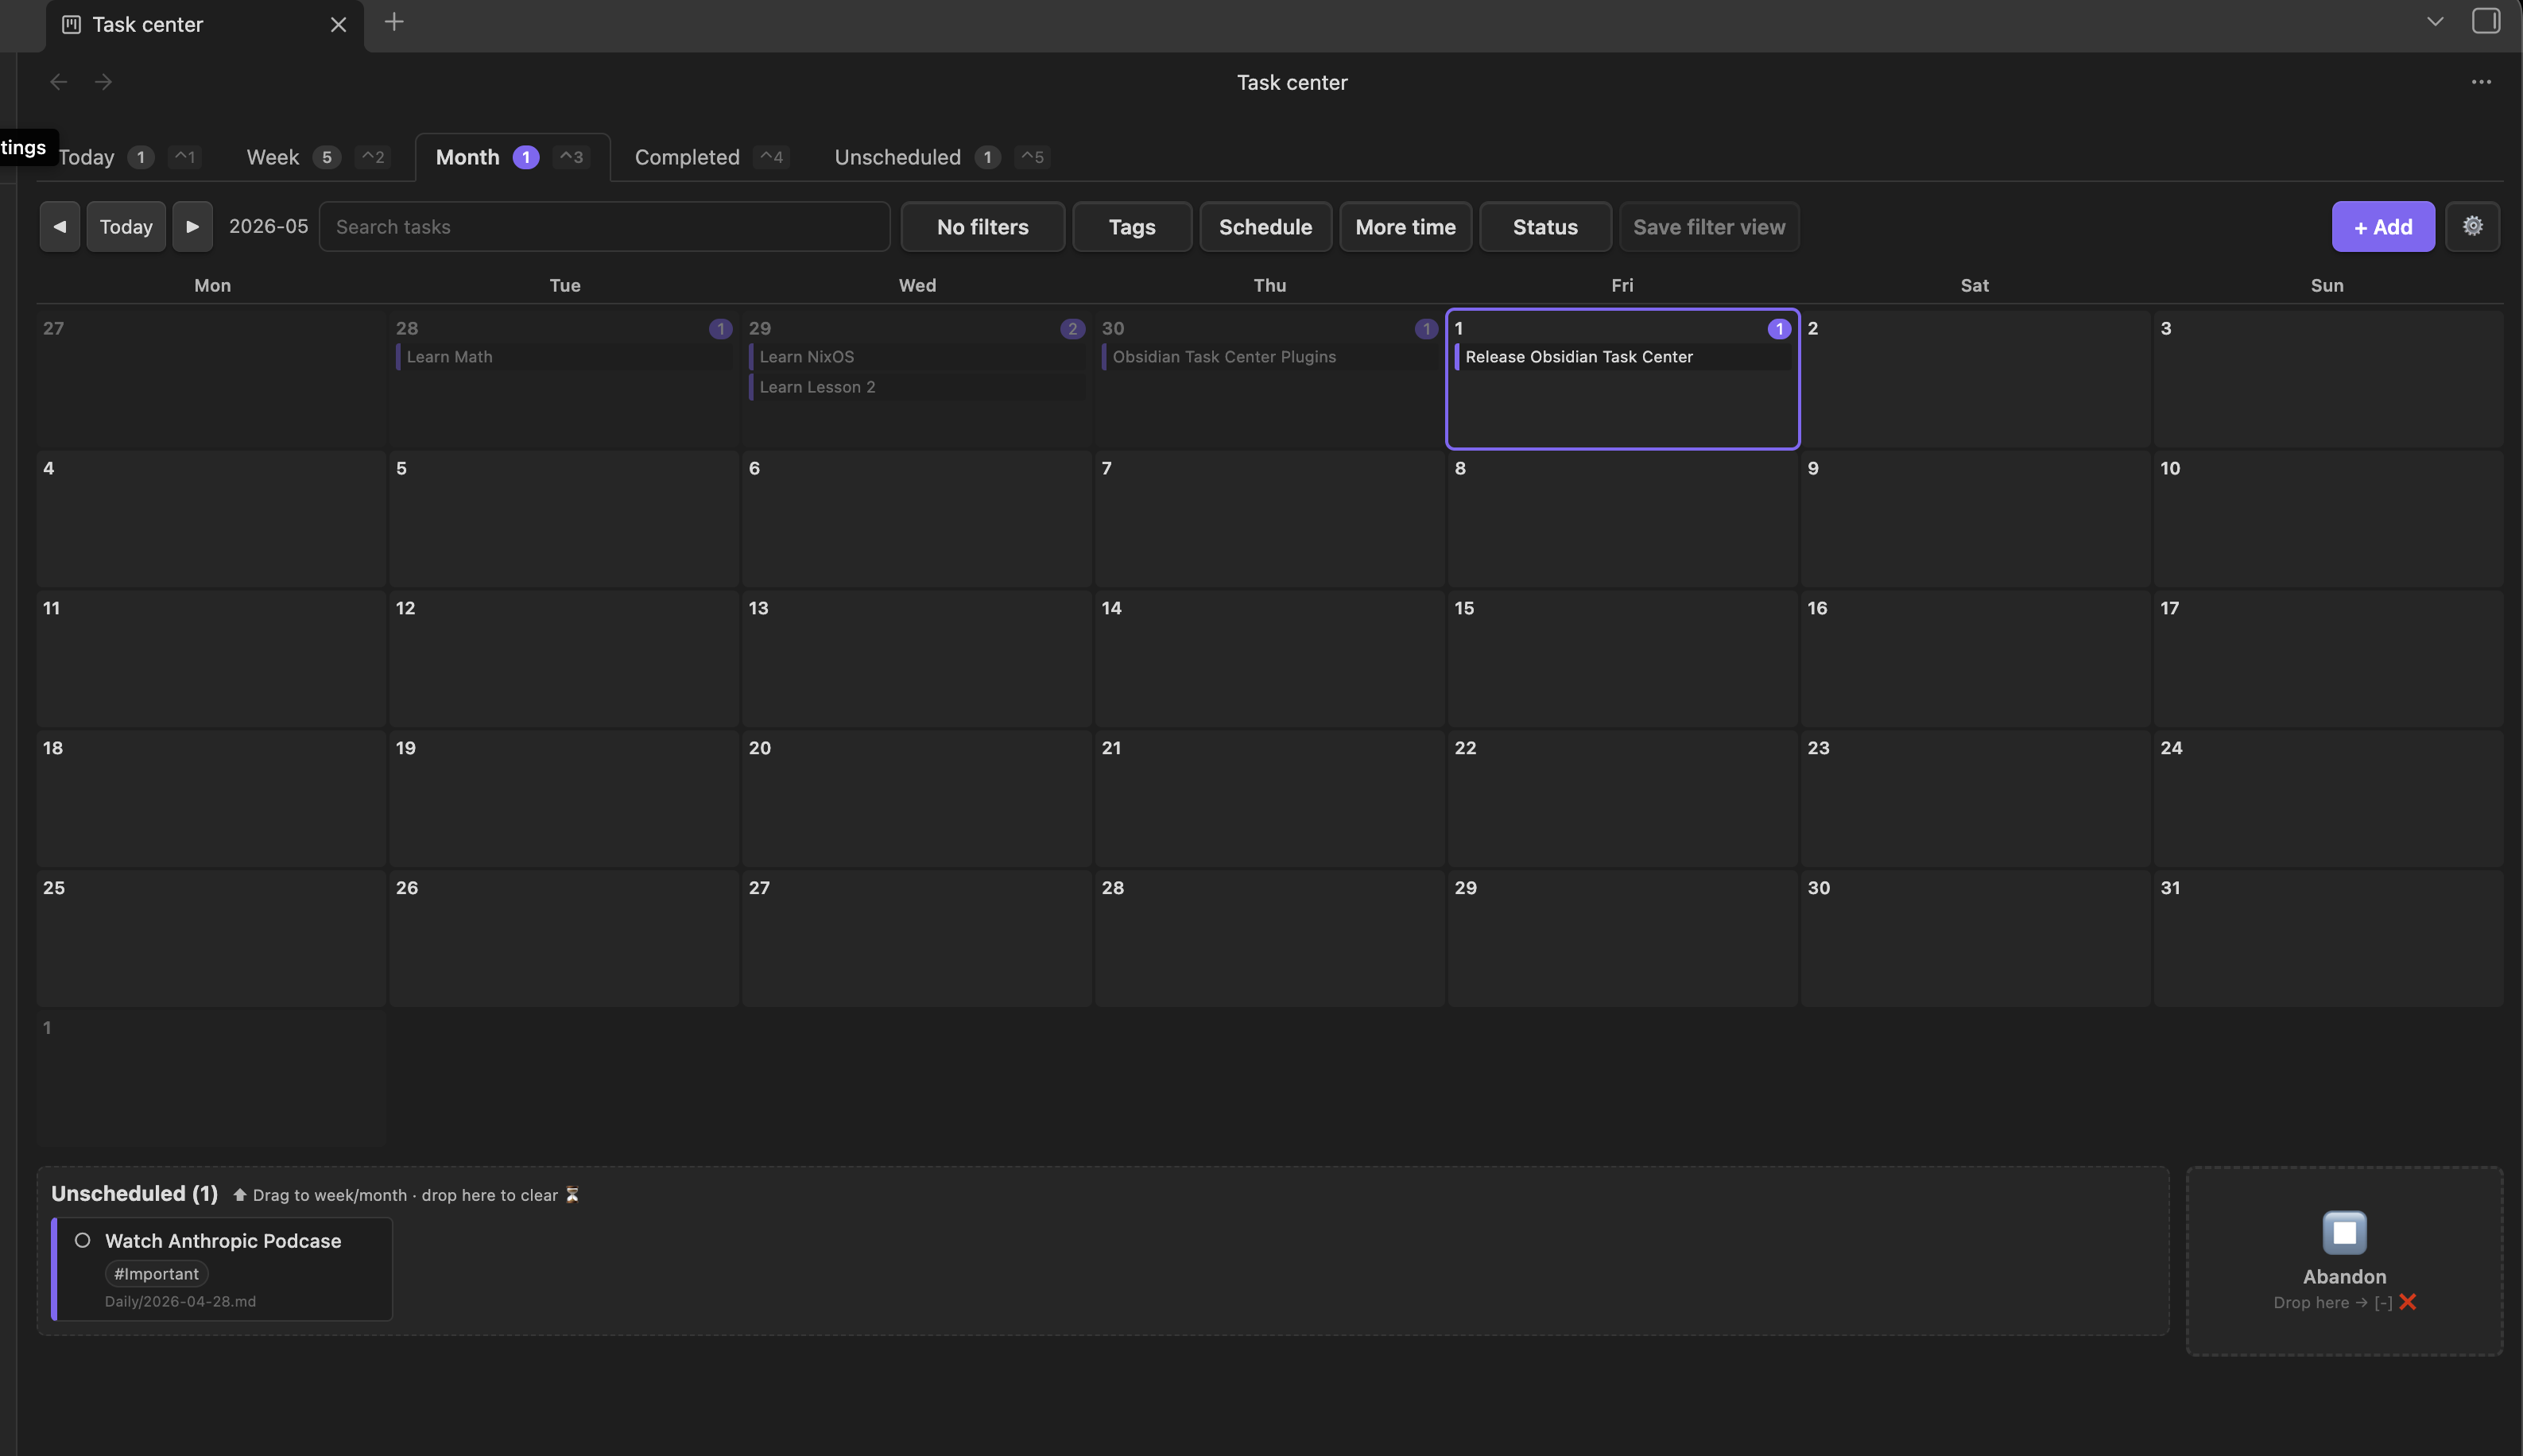Click the task count badge on April 28
This screenshot has height=1456, width=2523.
click(x=720, y=329)
